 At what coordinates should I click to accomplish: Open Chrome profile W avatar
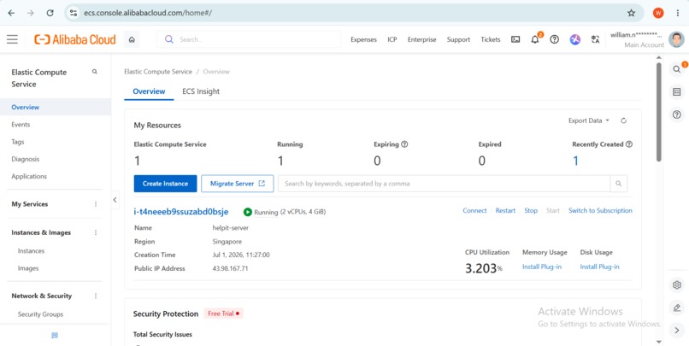pyautogui.click(x=658, y=13)
